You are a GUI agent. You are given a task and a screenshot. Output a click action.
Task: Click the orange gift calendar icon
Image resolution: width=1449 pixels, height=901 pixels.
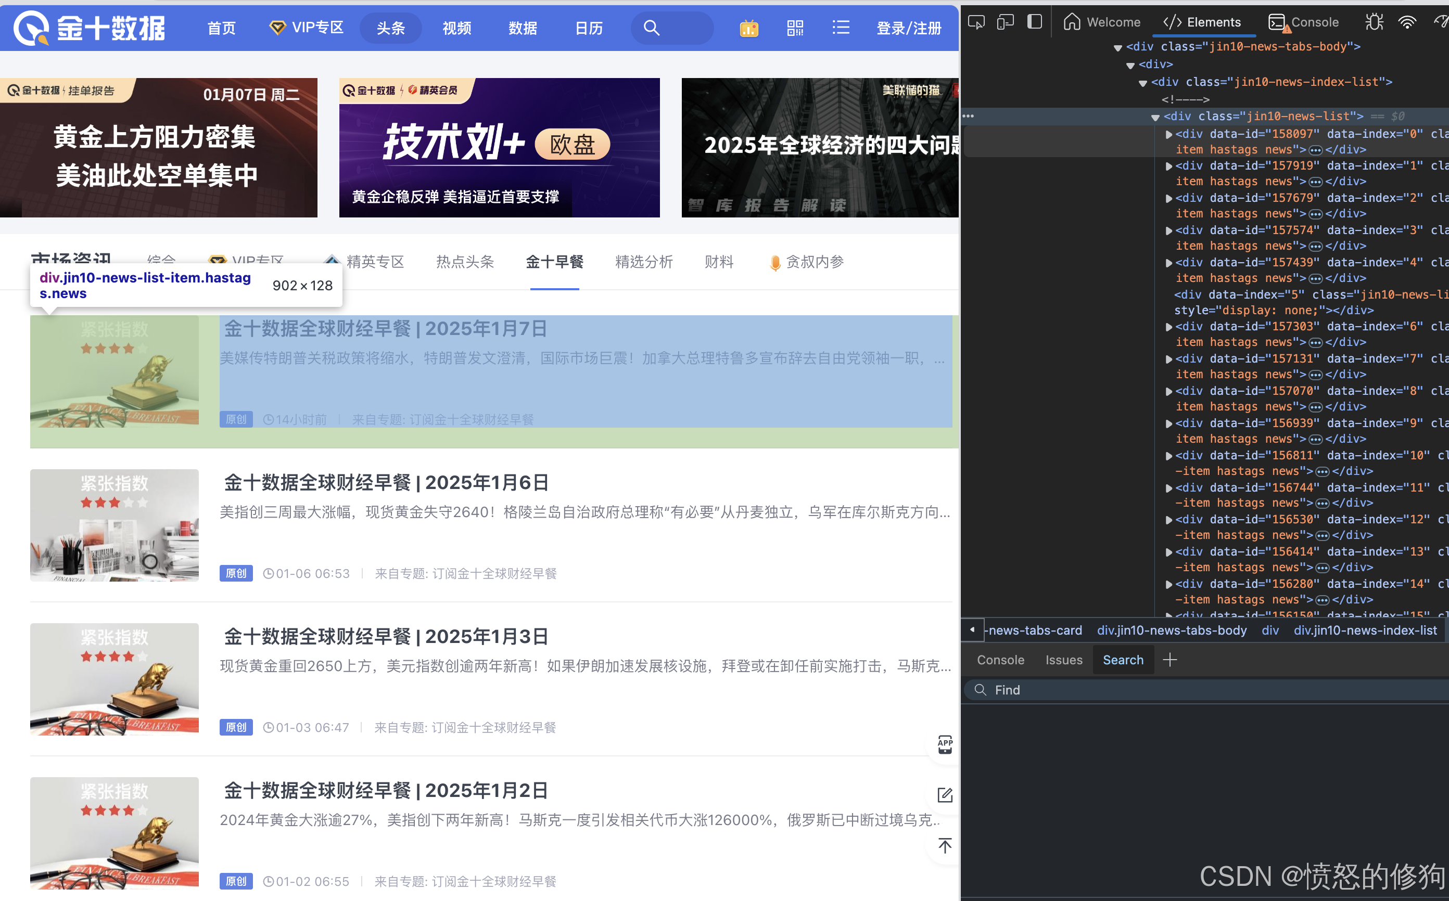pos(748,28)
